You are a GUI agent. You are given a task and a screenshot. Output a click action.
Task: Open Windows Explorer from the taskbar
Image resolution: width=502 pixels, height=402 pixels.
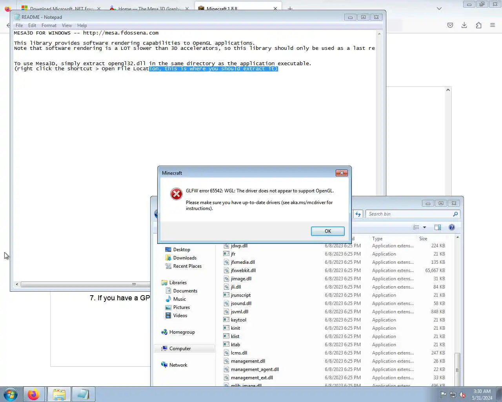point(59,394)
